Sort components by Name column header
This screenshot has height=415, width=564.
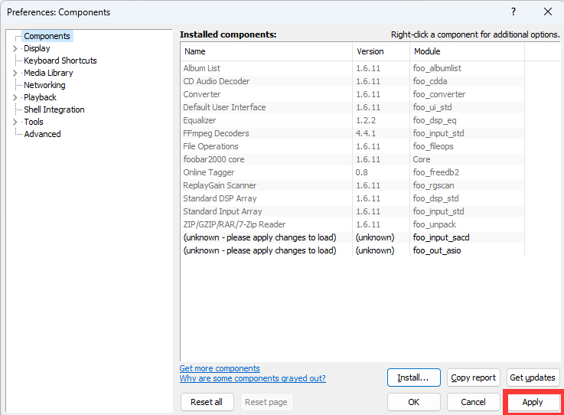[x=266, y=51]
